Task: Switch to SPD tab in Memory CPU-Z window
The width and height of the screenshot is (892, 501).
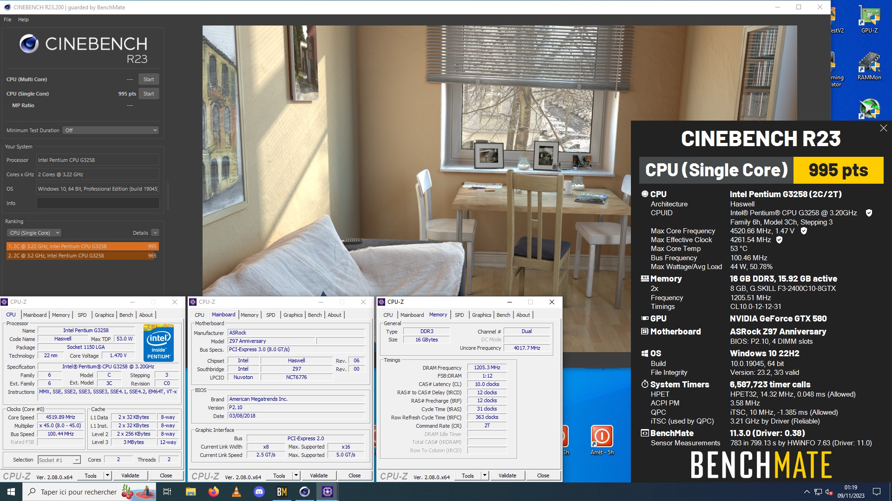Action: pyautogui.click(x=459, y=315)
